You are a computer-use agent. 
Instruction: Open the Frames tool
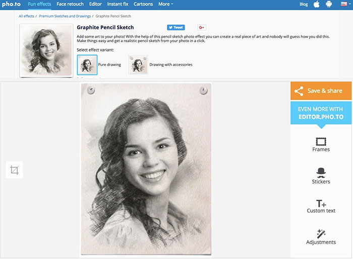coord(321,145)
